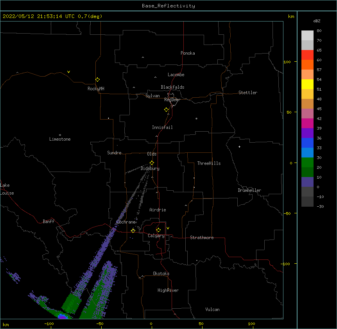Click the Banff town label
This screenshot has width=337, height=329.
[x=48, y=222]
